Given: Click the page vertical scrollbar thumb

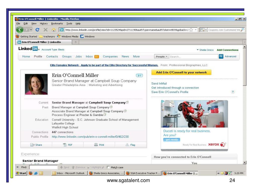Looking at the screenshot, I should pos(244,67).
